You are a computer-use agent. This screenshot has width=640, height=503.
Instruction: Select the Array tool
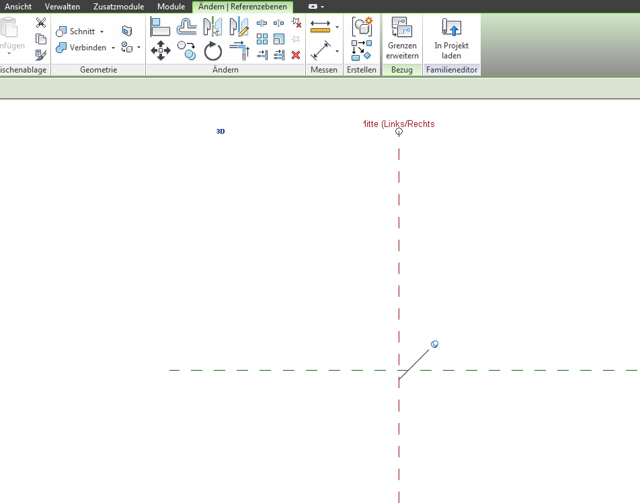click(262, 39)
